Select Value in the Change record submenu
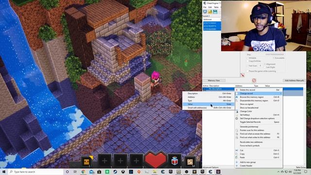 click(x=208, y=104)
